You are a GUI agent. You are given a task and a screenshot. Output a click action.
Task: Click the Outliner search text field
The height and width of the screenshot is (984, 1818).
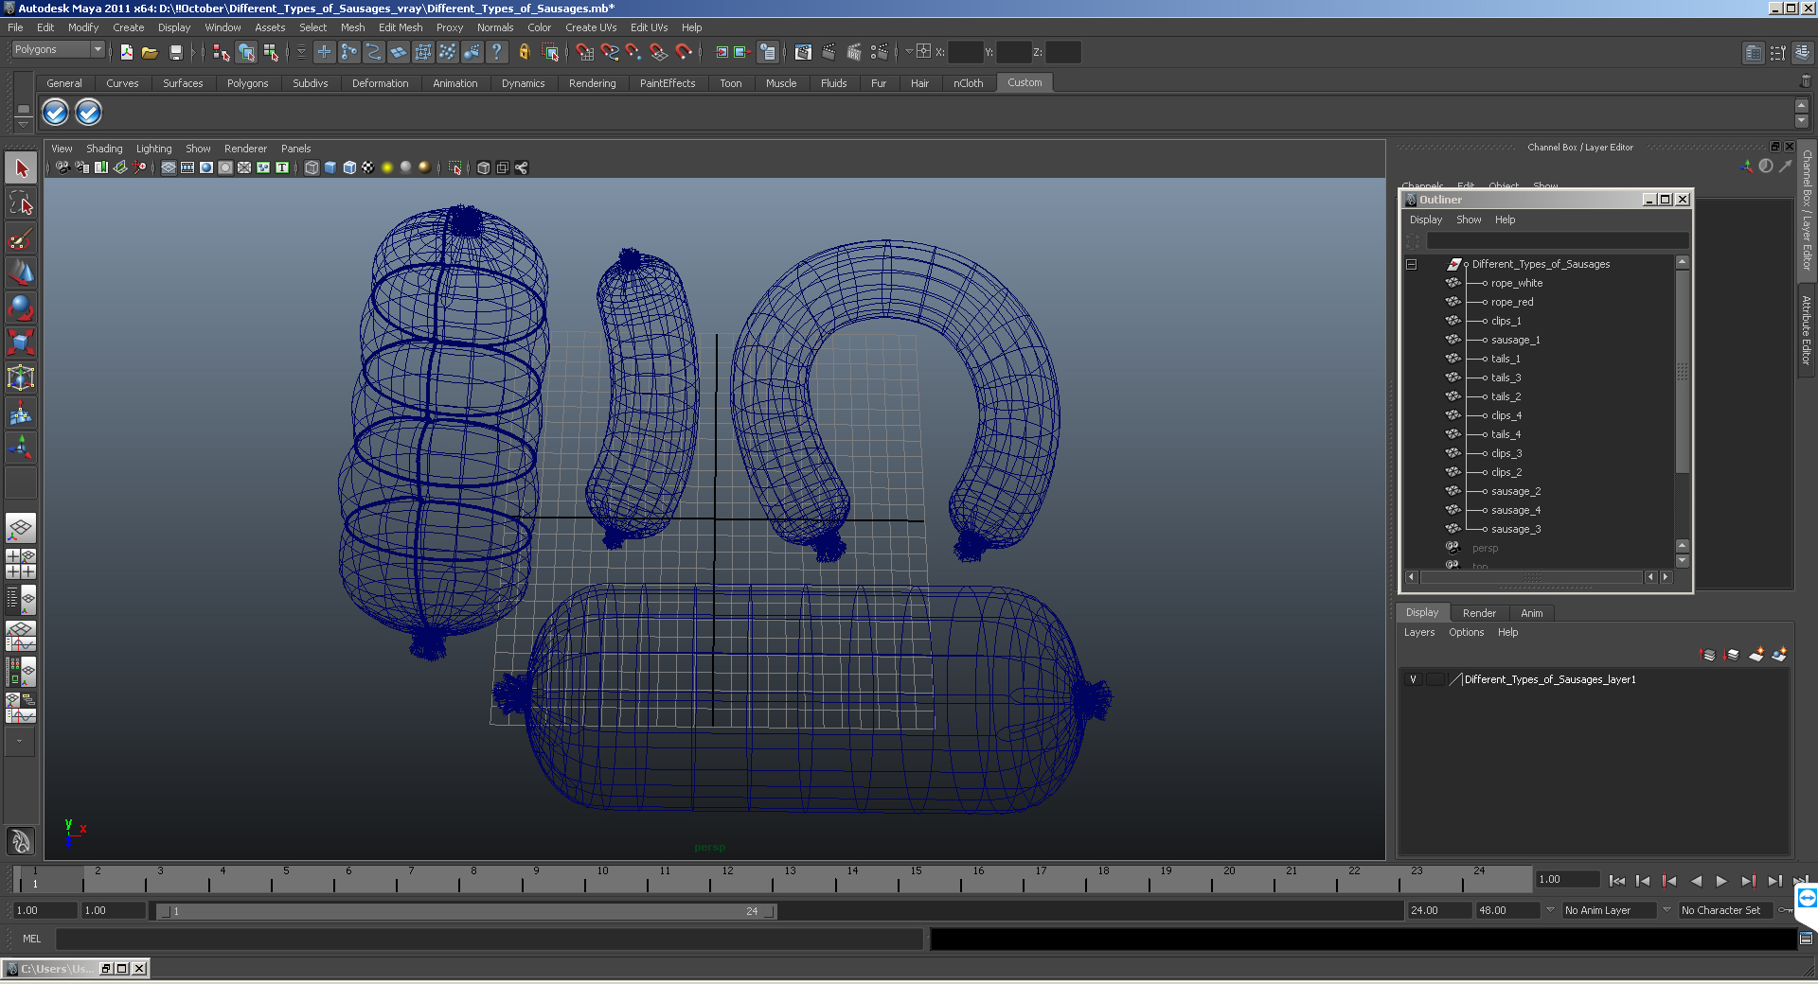(x=1557, y=241)
